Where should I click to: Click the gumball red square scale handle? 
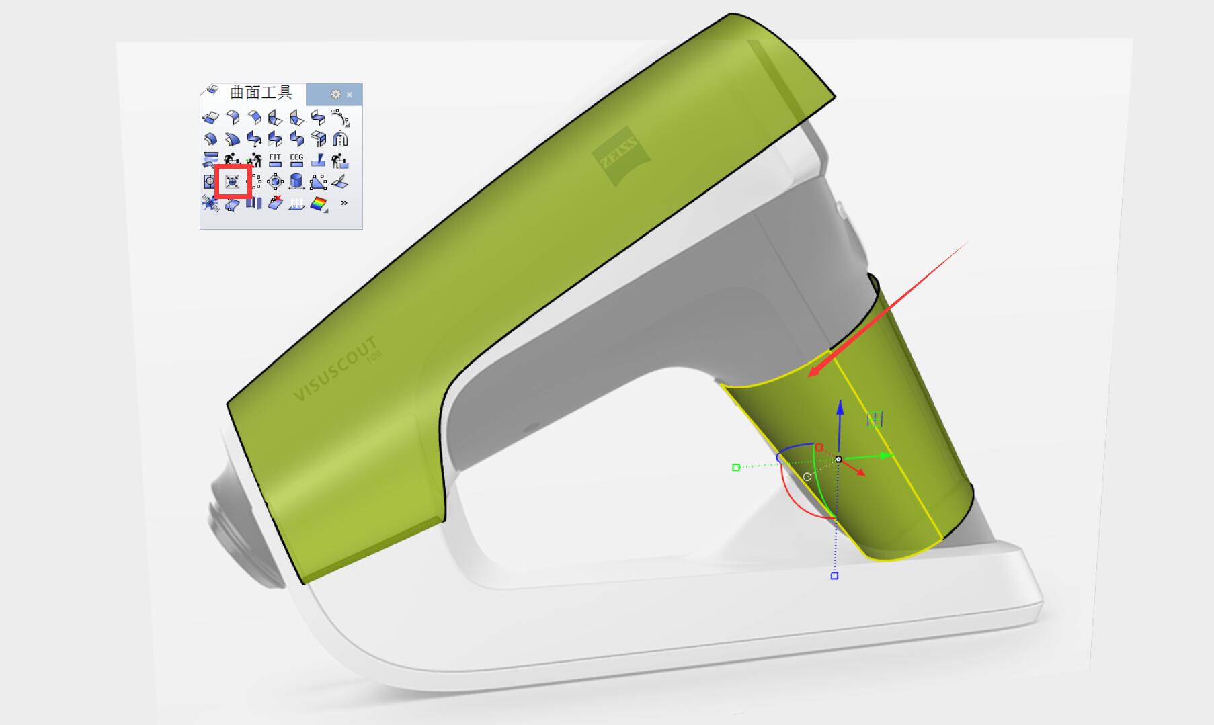(819, 447)
